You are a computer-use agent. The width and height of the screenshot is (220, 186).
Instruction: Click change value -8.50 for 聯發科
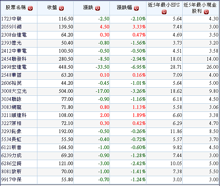pos(104,59)
